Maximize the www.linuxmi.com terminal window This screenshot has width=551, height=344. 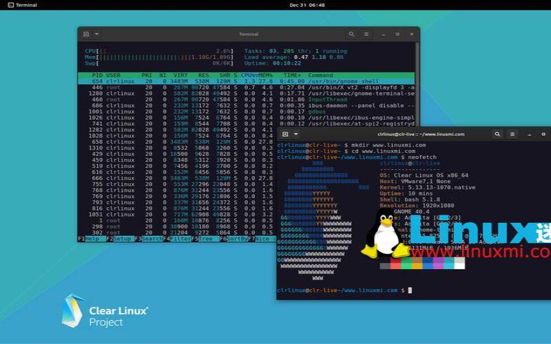pos(543,134)
